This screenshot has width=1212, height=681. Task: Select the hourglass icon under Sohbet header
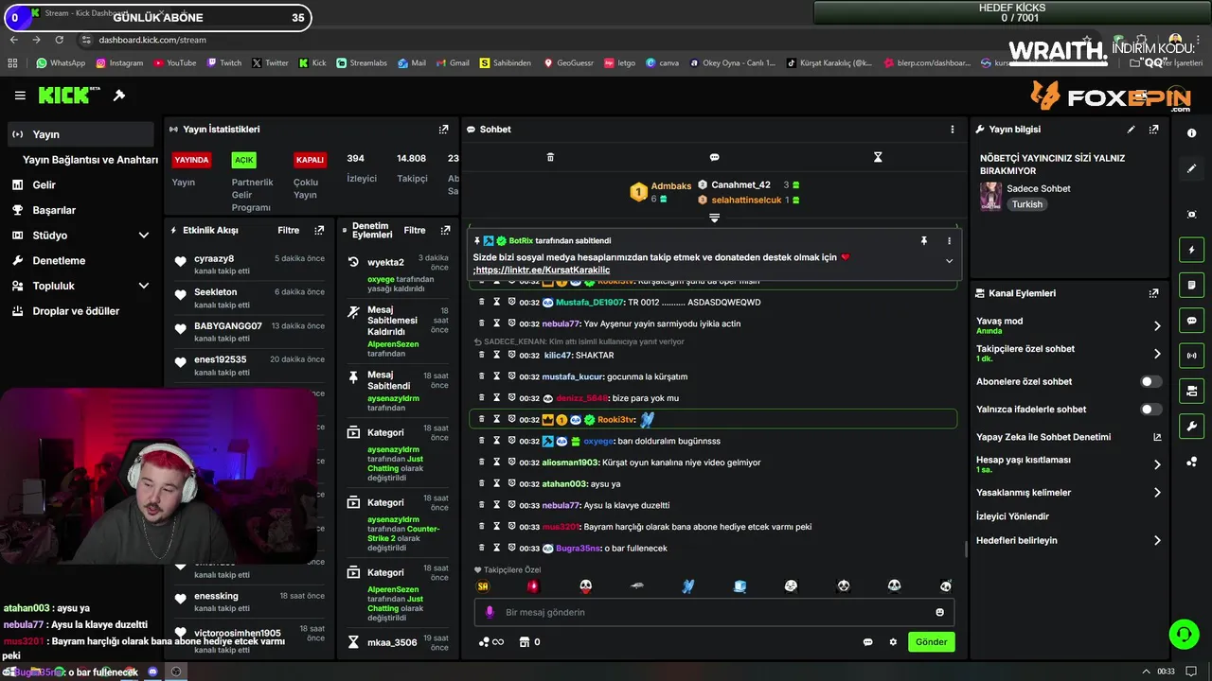878,157
